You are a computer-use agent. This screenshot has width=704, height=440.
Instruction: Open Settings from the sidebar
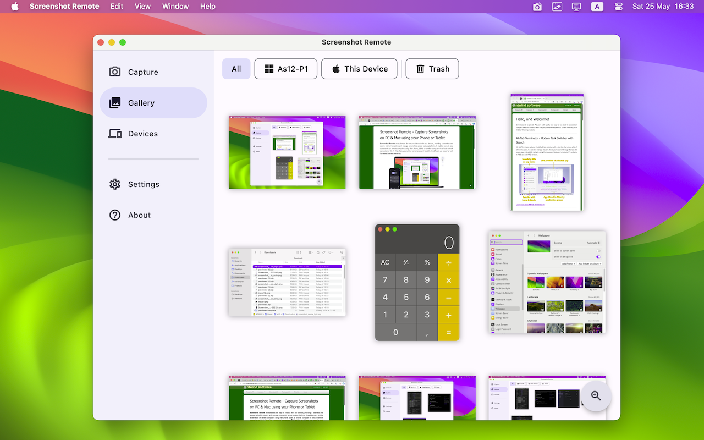144,184
